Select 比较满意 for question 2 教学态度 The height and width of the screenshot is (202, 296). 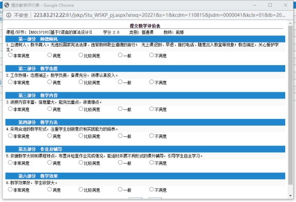click(81, 82)
